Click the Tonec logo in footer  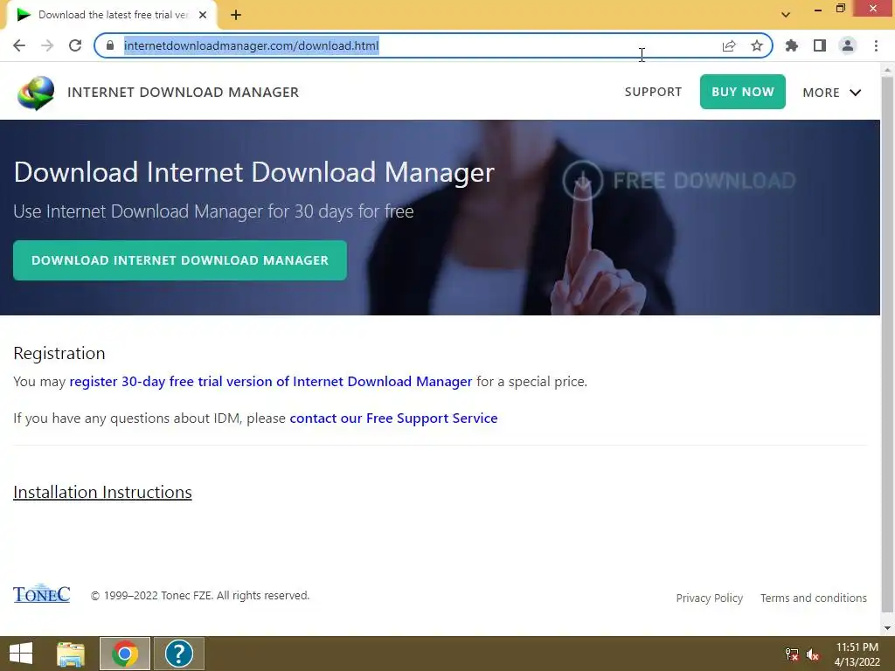(42, 593)
